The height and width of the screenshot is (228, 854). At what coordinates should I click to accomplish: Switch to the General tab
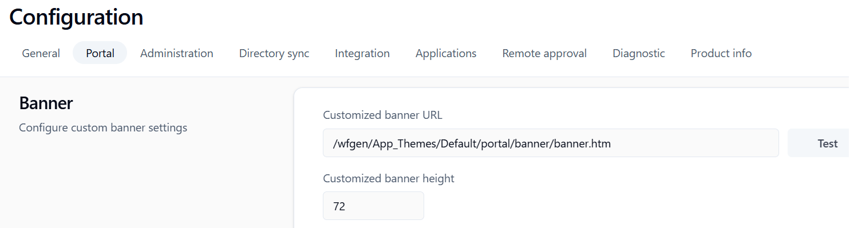point(41,53)
